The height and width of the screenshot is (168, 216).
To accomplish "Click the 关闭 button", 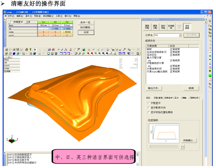I will coord(86,33).
